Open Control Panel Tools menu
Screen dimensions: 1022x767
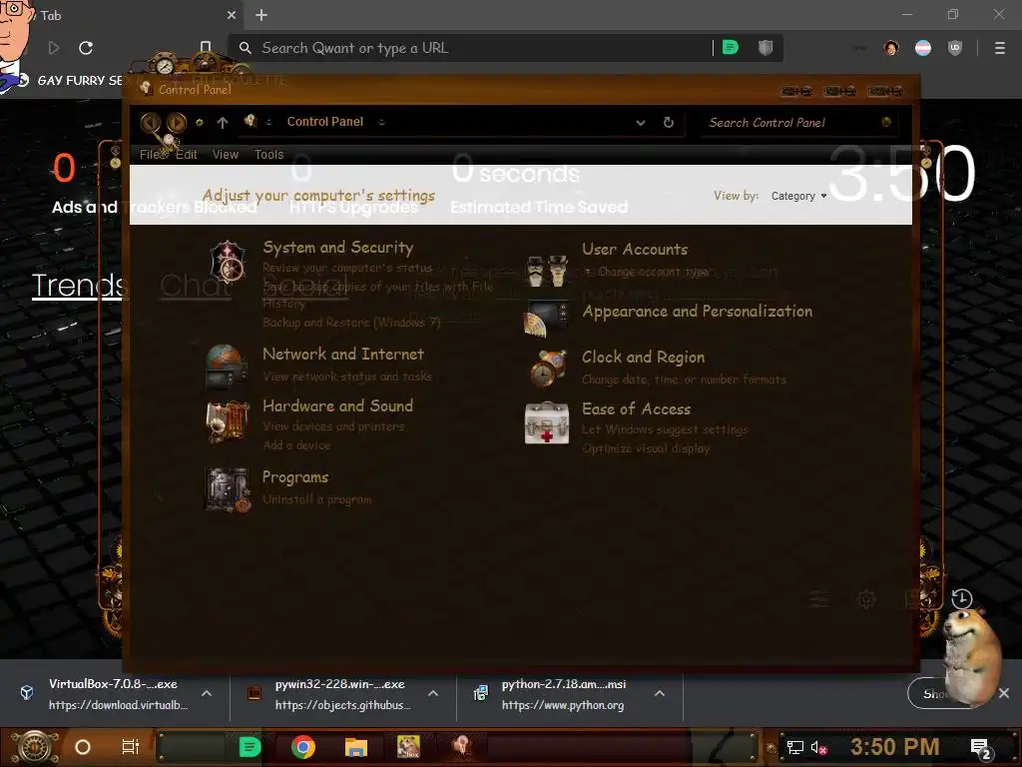268,155
